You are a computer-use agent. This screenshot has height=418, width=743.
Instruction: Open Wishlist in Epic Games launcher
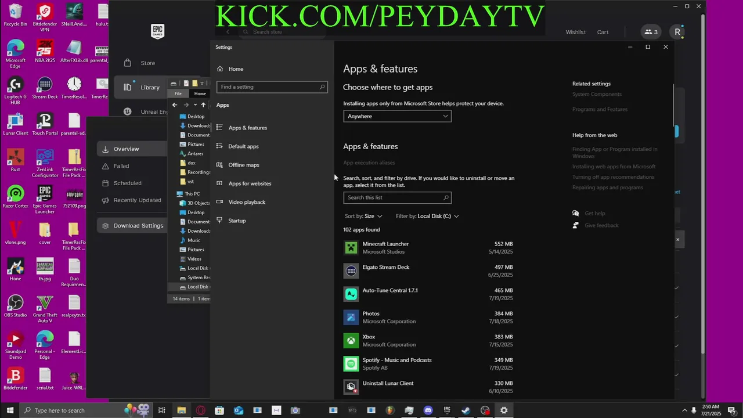575,32
